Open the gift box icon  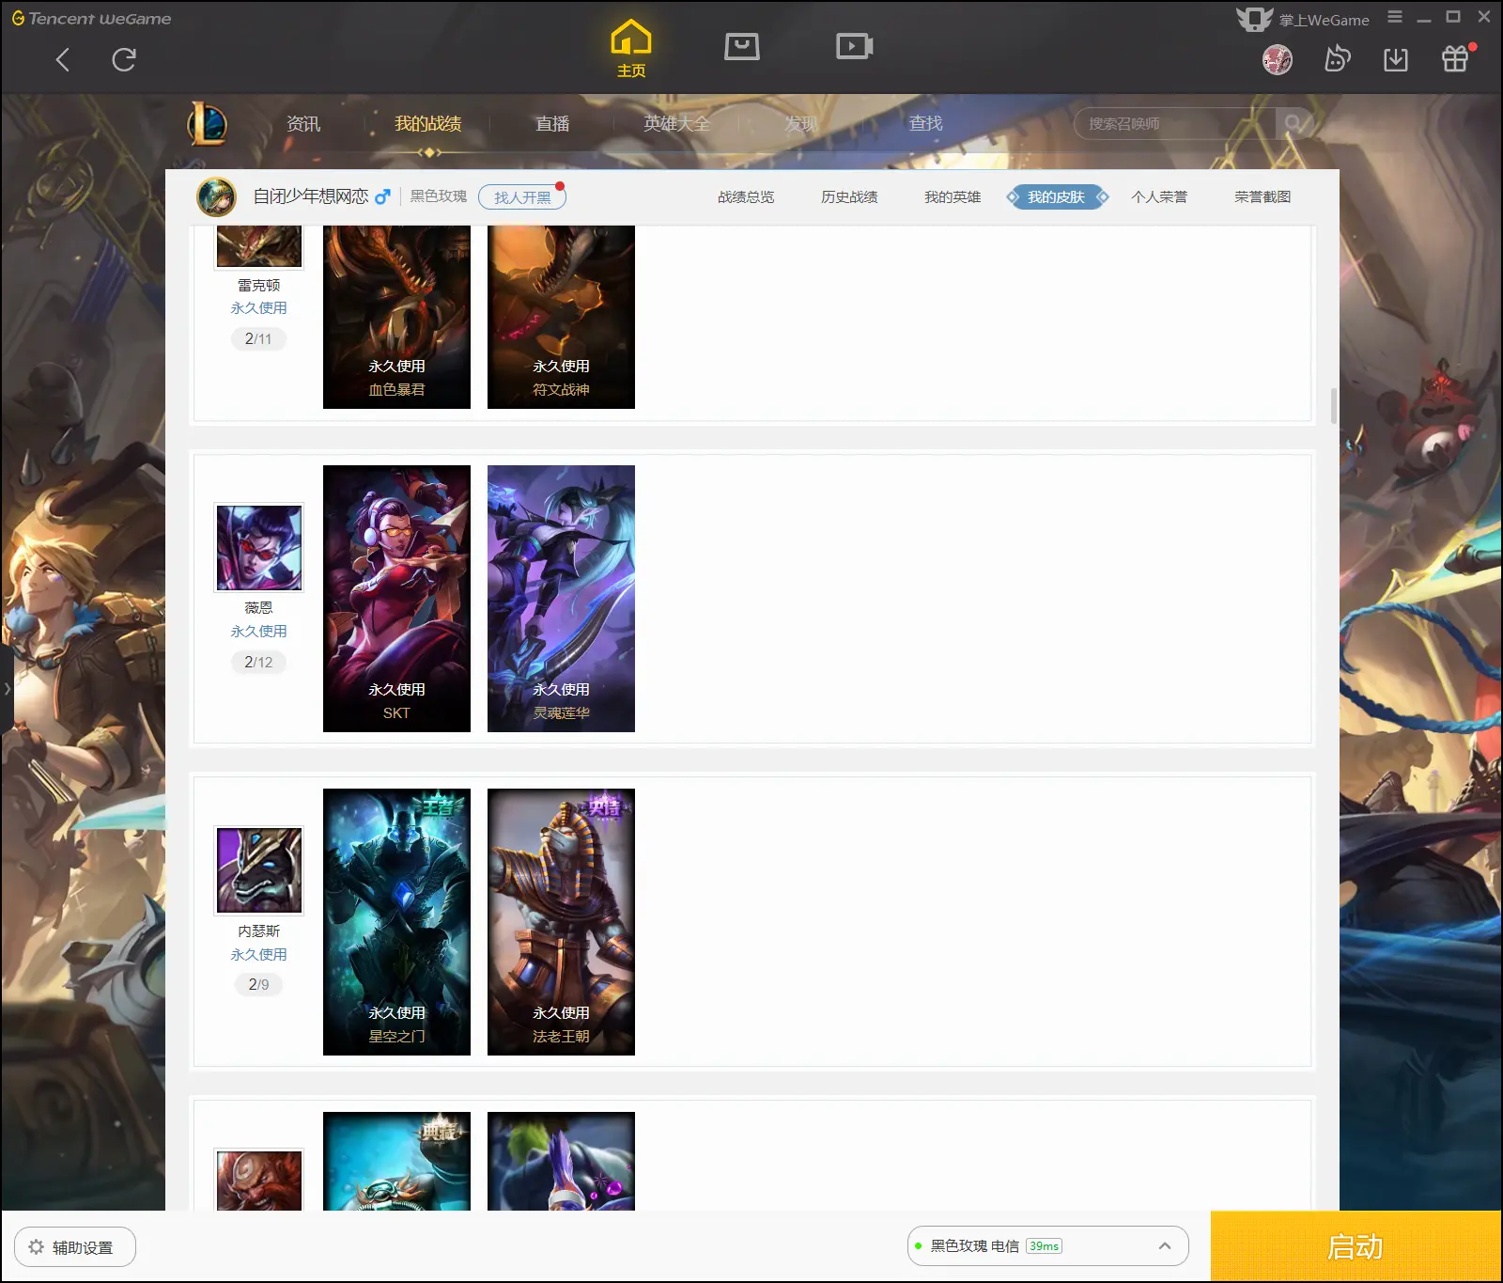pyautogui.click(x=1455, y=59)
